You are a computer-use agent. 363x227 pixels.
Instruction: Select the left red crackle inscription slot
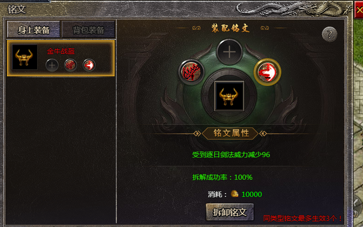[191, 72]
